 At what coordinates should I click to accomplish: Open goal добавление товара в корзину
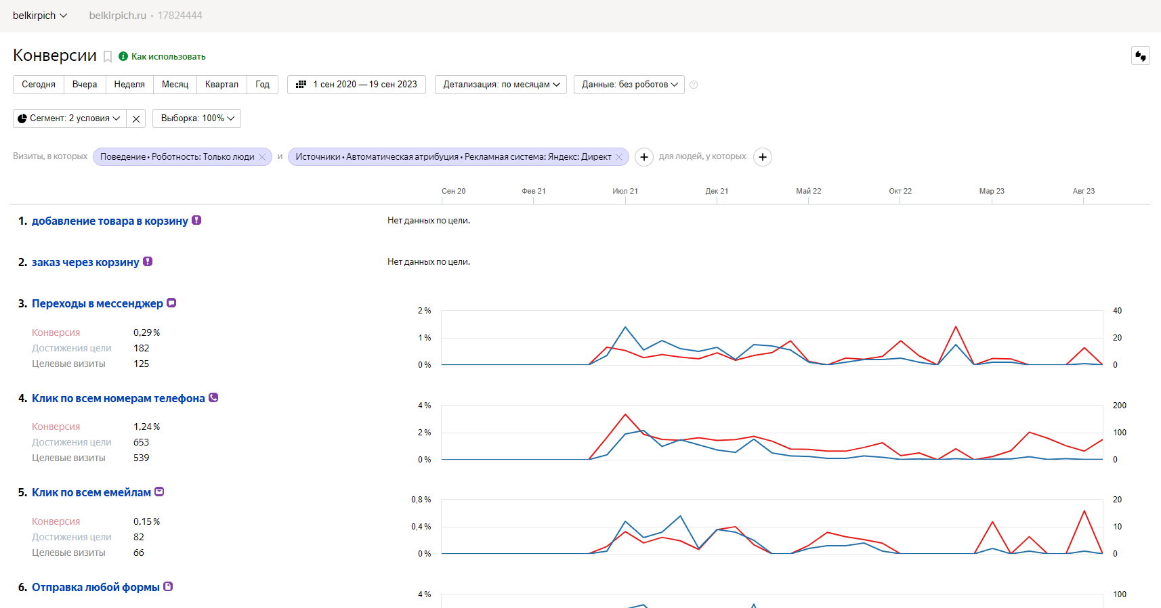(110, 221)
